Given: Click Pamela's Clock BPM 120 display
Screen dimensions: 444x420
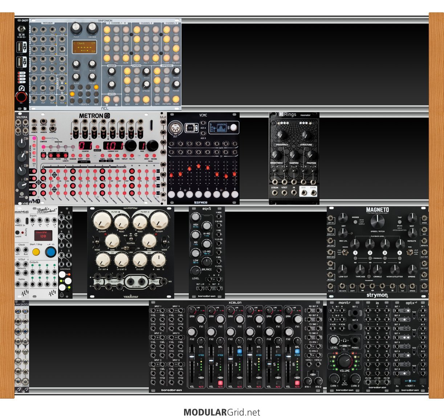Looking at the screenshot, I should [x=43, y=235].
